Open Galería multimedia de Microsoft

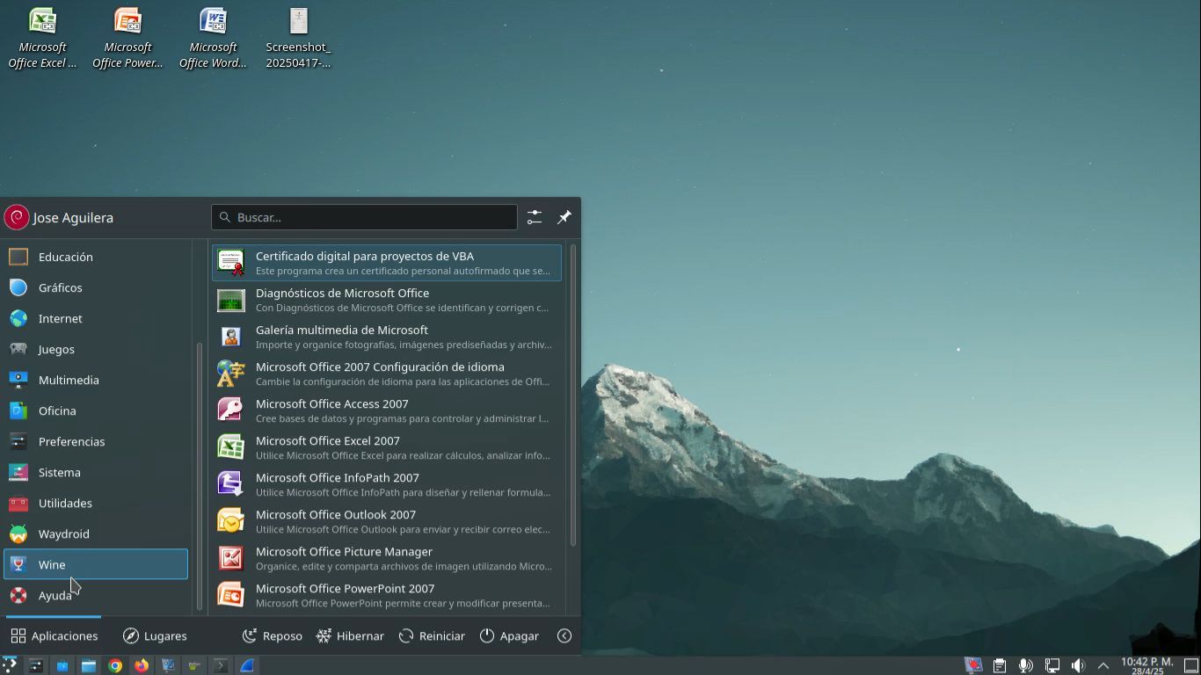387,337
